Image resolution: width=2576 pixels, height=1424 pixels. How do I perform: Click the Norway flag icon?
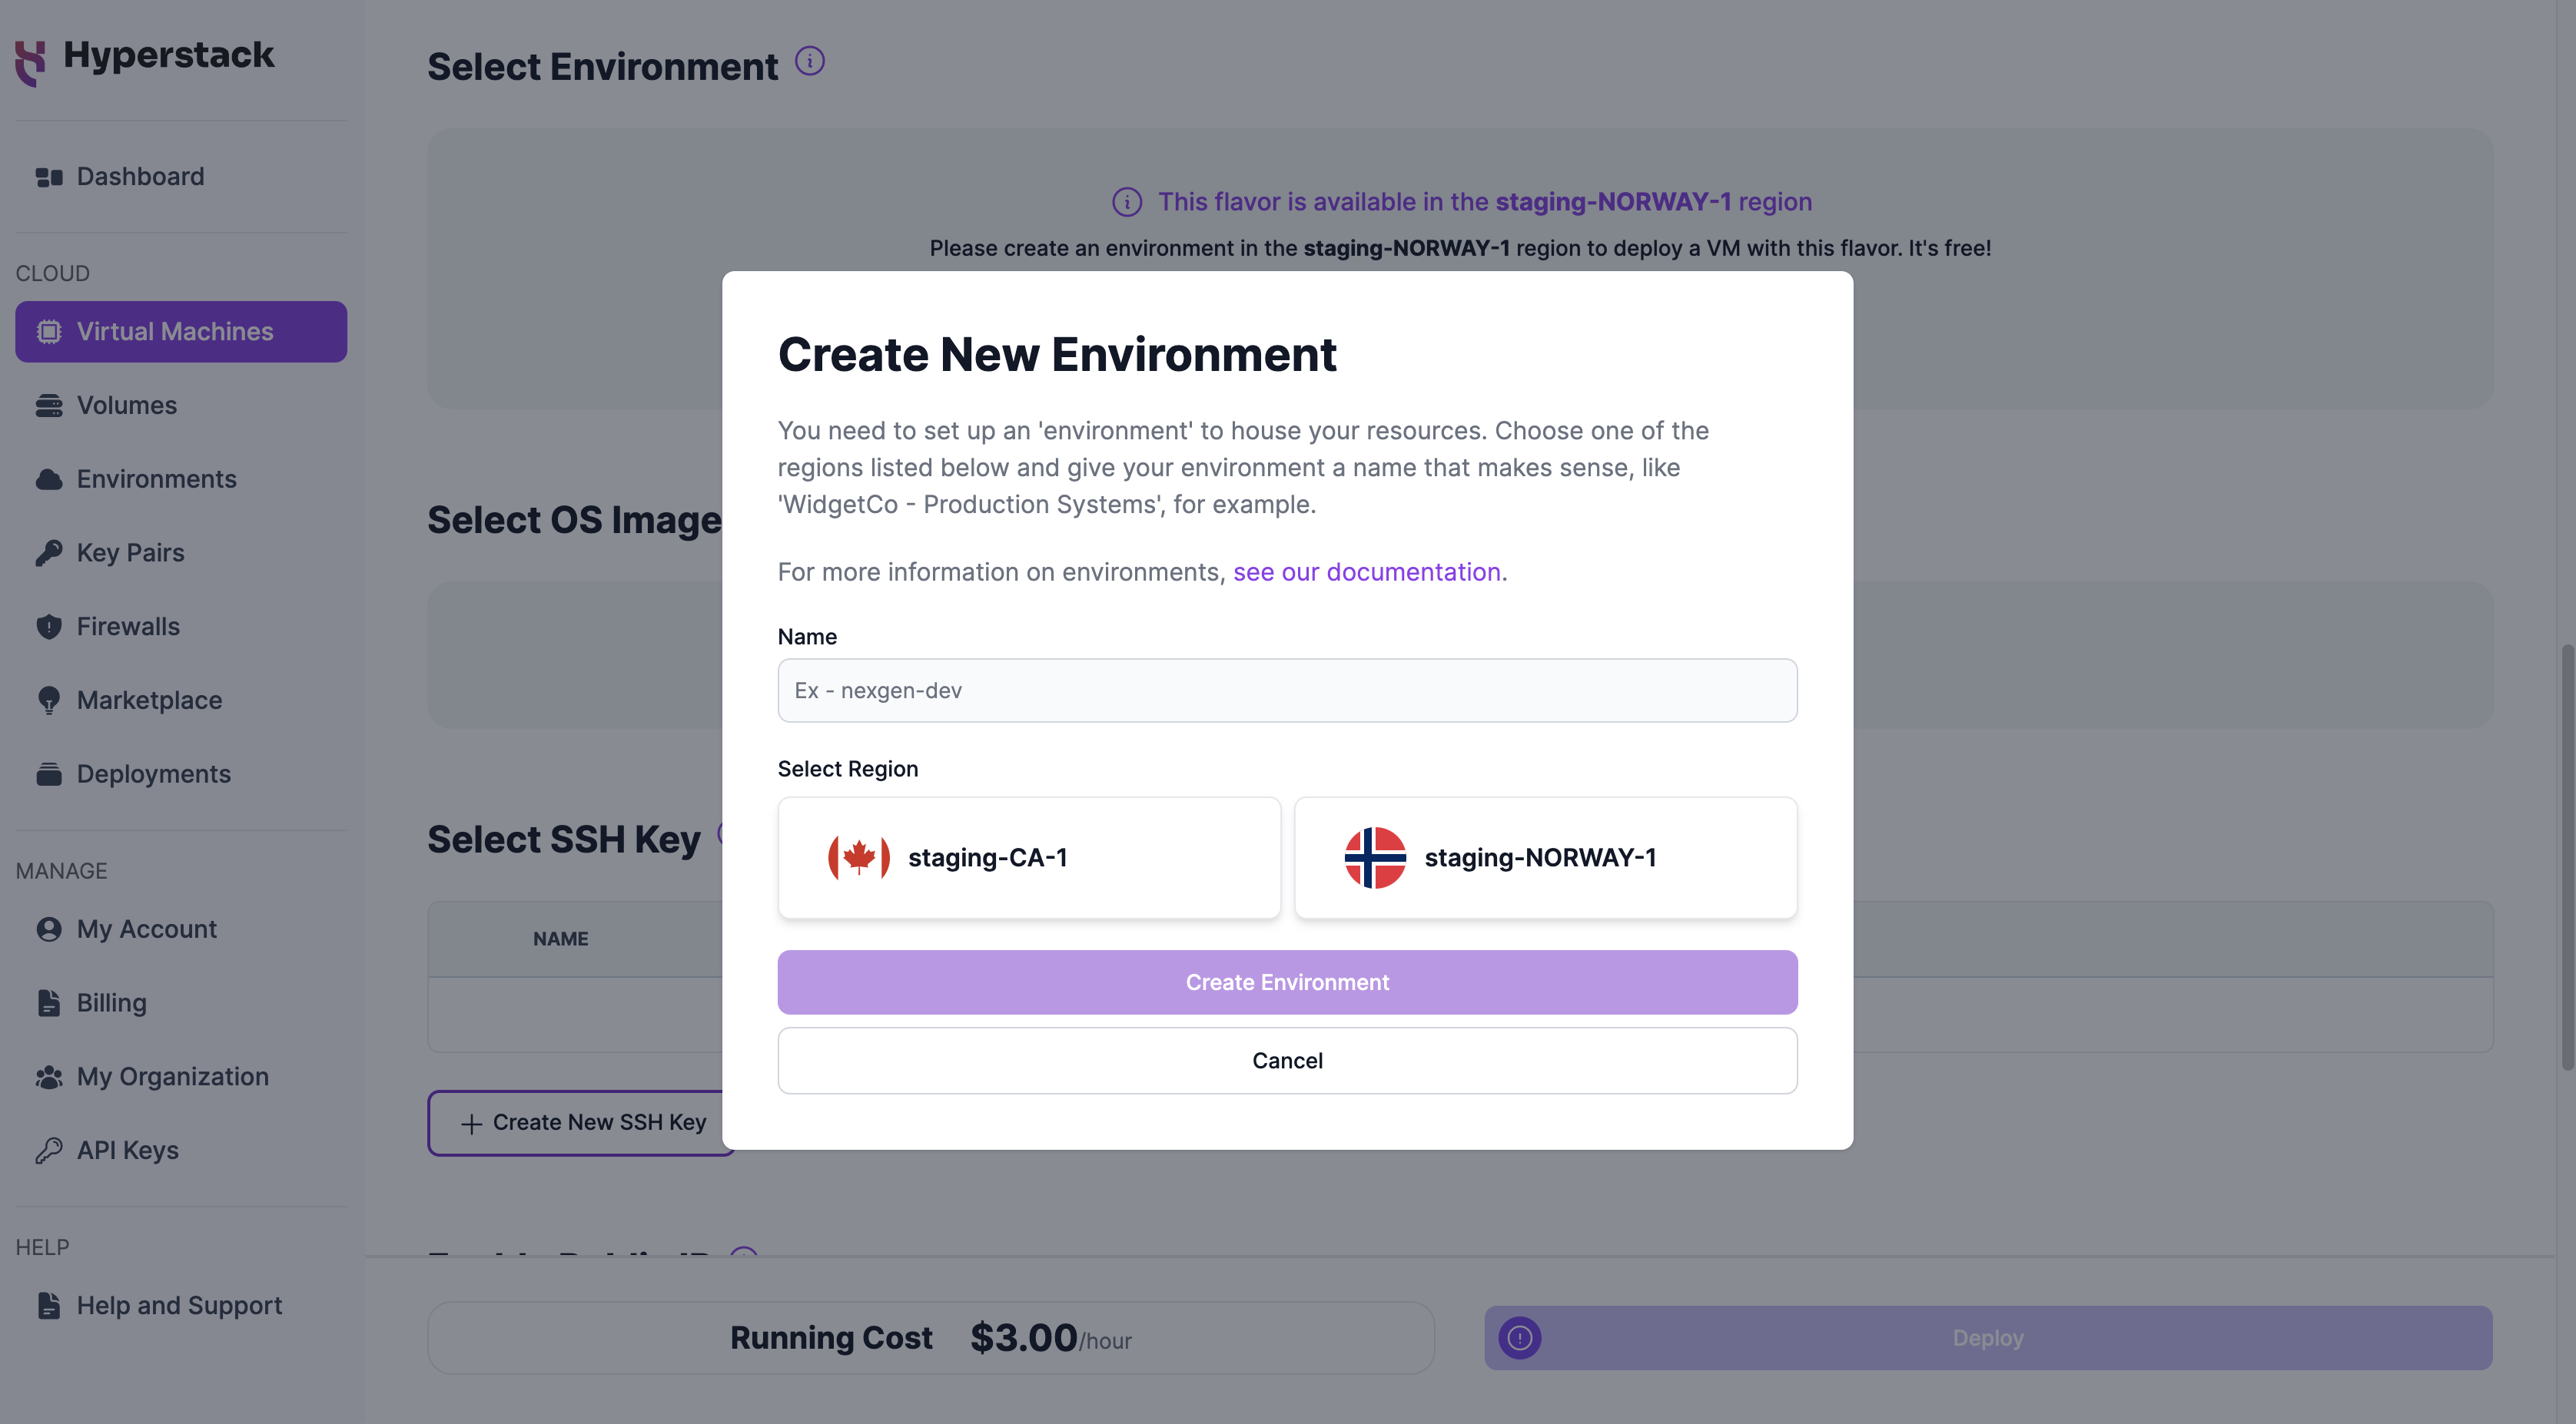(x=1375, y=857)
